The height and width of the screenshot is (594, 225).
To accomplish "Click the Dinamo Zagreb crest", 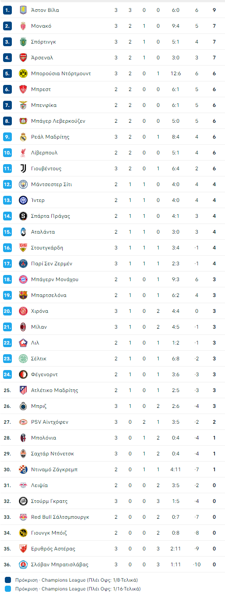I will tap(23, 469).
